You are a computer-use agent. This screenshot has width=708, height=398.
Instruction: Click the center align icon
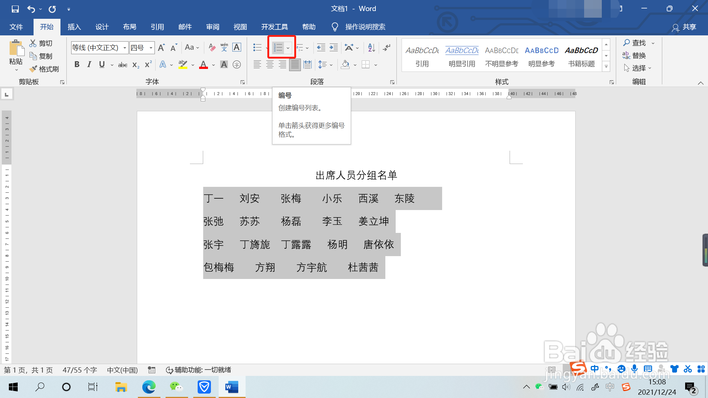coord(270,65)
